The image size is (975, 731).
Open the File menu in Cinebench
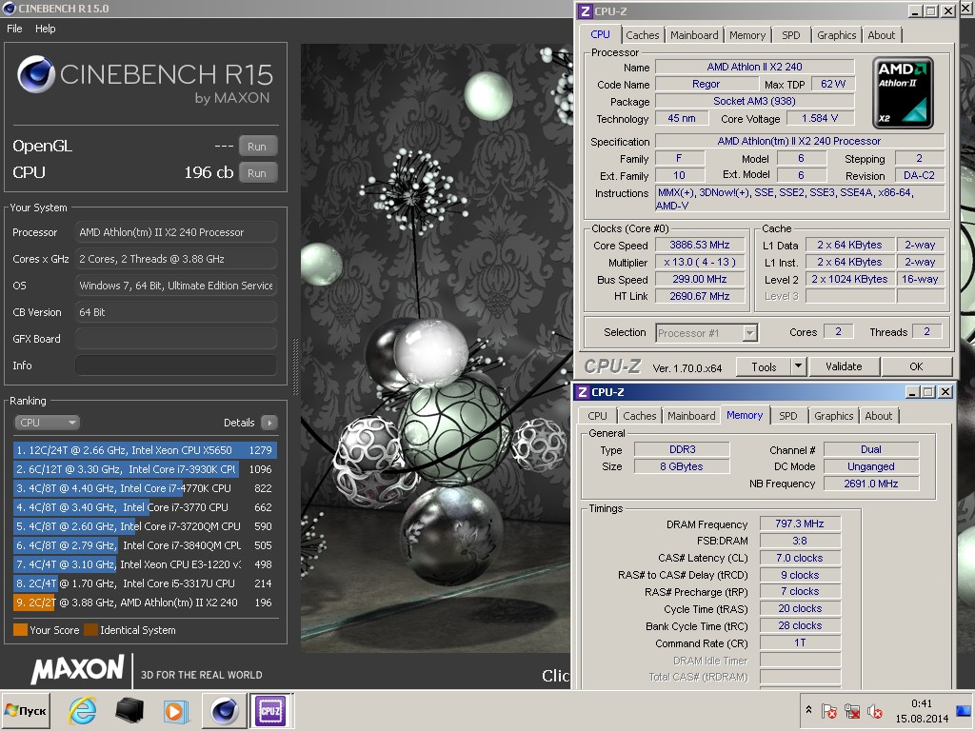click(x=14, y=29)
